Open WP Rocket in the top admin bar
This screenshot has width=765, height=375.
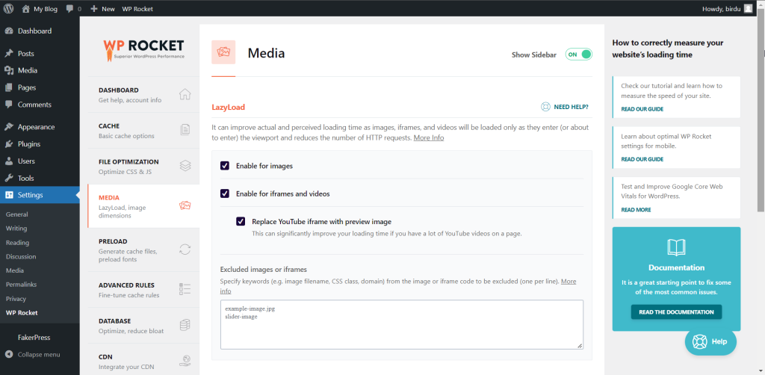tap(137, 9)
